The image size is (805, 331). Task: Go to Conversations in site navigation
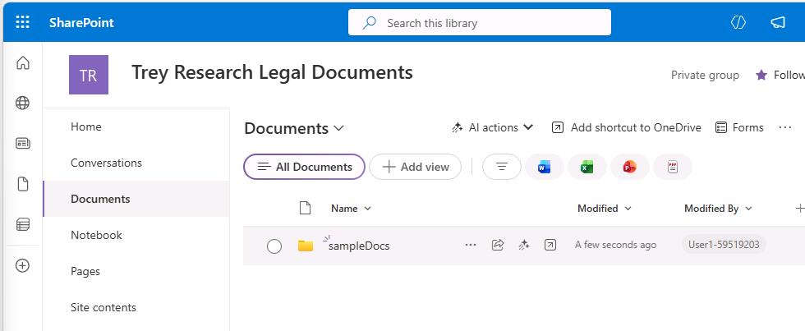coord(106,163)
